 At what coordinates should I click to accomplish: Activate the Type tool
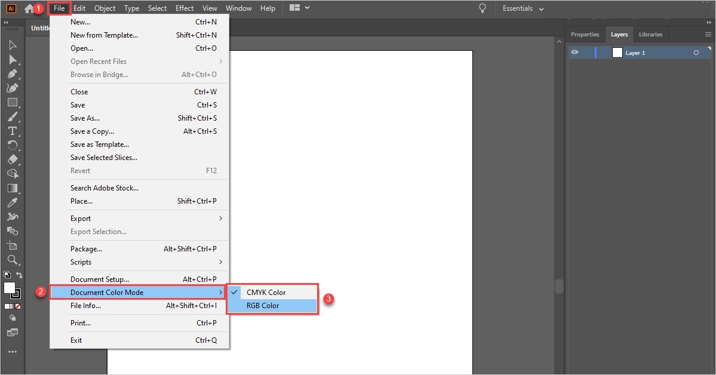13,131
